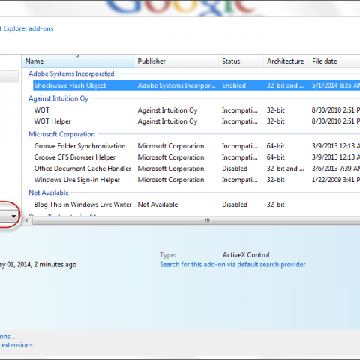Sort by the Status column header
The image size is (360, 360).
click(x=241, y=61)
